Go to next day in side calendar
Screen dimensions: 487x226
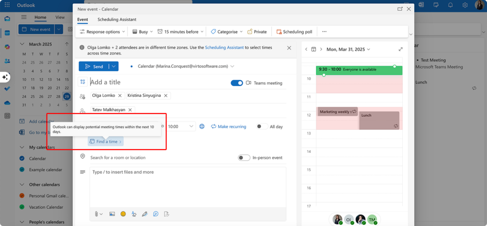pyautogui.click(x=321, y=49)
